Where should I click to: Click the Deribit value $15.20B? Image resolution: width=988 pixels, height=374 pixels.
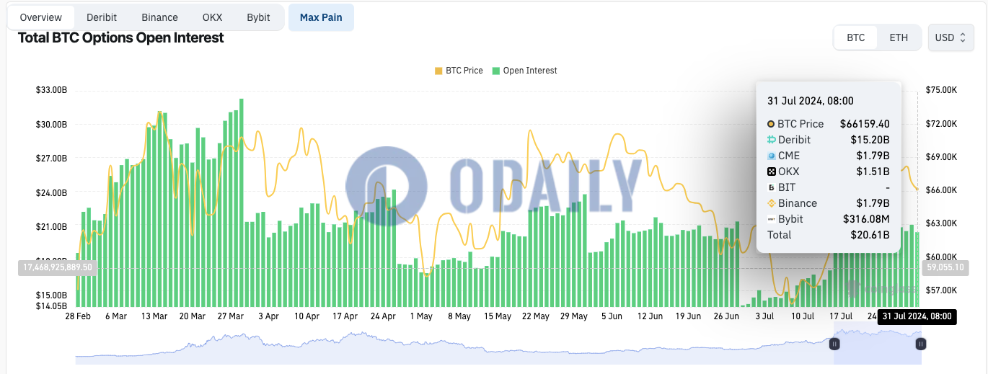[x=871, y=140]
